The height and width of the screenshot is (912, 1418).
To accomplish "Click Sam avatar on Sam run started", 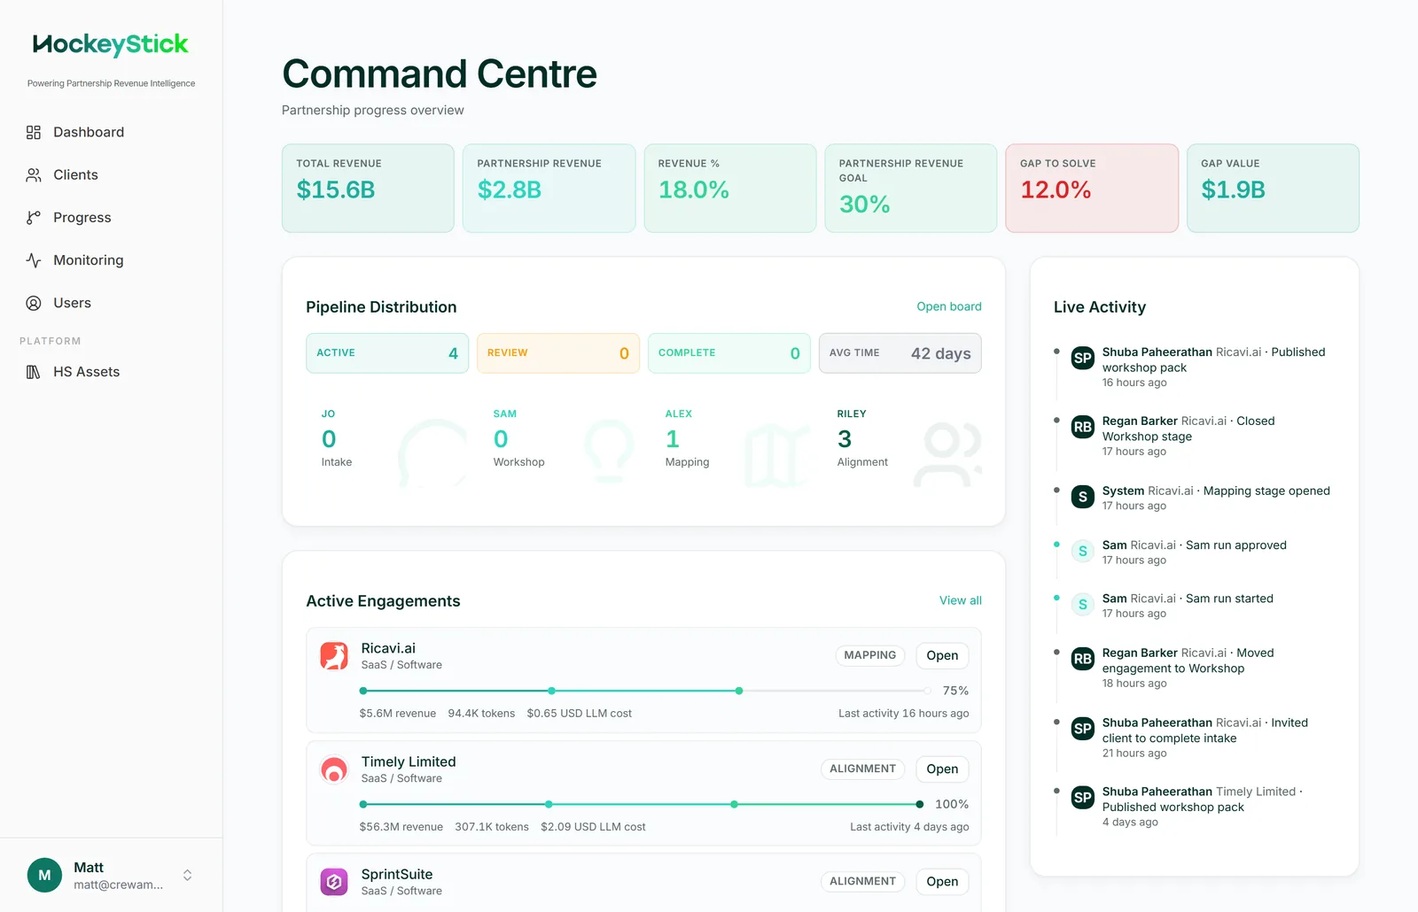I will (x=1083, y=605).
